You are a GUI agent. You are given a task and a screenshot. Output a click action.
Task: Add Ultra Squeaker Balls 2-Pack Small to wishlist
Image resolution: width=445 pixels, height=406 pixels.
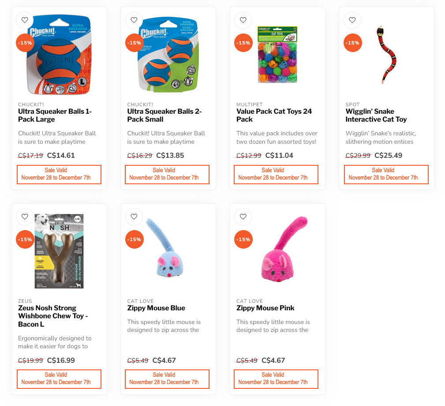click(134, 20)
